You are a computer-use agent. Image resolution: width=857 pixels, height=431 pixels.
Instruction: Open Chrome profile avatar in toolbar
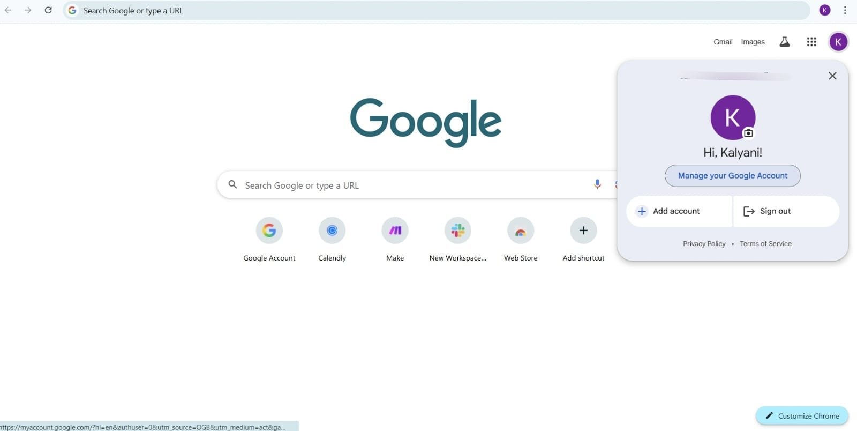tap(825, 10)
